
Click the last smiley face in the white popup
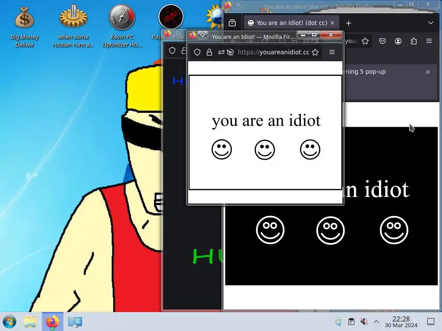coord(310,150)
